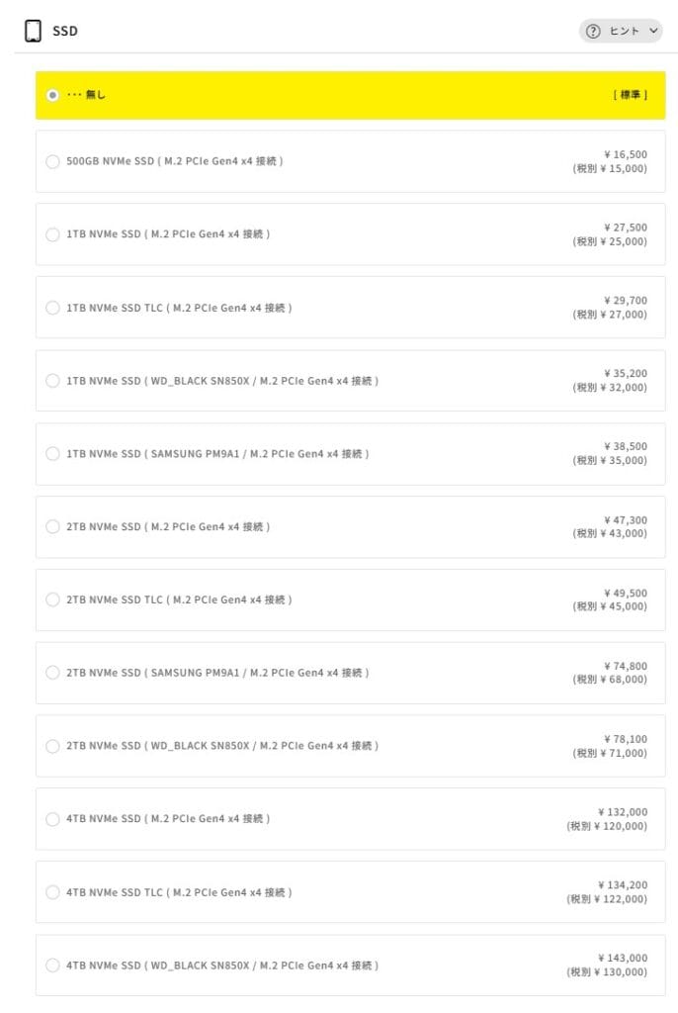The image size is (678, 1013).
Task: Click the ¥16,500 price of 500GB SSD
Action: [x=625, y=154]
